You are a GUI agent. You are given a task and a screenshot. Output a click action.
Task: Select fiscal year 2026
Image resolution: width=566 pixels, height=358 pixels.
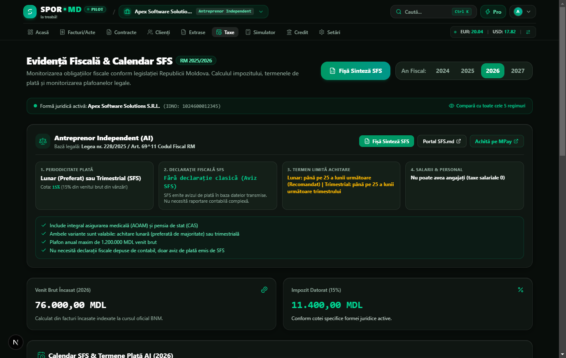coord(493,71)
